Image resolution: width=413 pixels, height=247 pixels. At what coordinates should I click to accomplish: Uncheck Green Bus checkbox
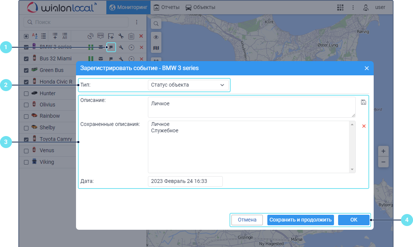coord(26,70)
